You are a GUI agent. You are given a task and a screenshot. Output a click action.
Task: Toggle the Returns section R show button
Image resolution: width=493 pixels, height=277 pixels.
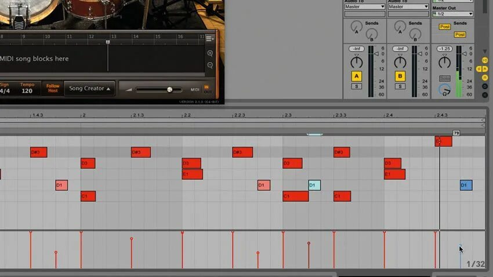[x=485, y=69]
